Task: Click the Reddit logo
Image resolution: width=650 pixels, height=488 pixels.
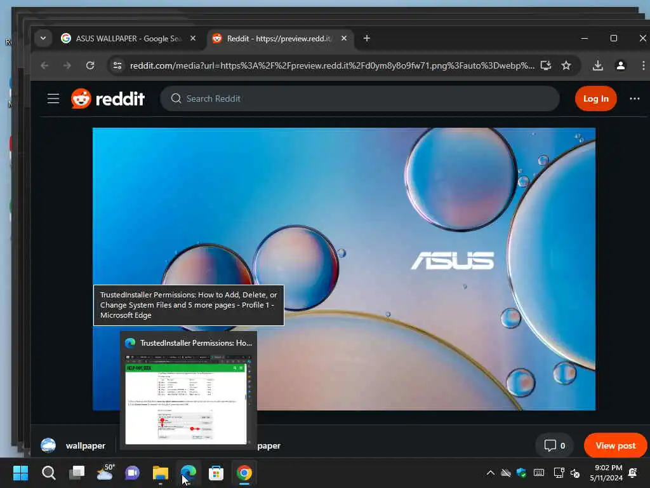Action: coord(108,98)
